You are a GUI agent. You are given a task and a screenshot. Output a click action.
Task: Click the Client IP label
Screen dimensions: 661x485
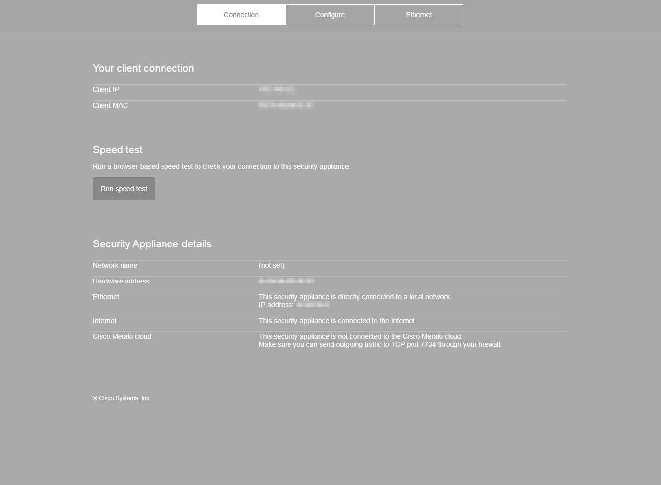pyautogui.click(x=106, y=89)
